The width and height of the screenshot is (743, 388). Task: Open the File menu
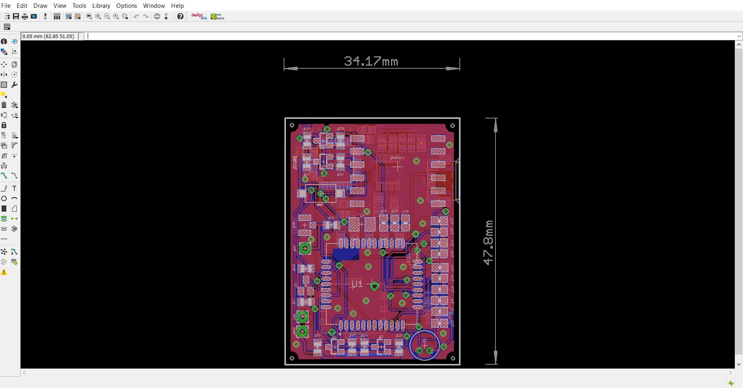point(6,6)
